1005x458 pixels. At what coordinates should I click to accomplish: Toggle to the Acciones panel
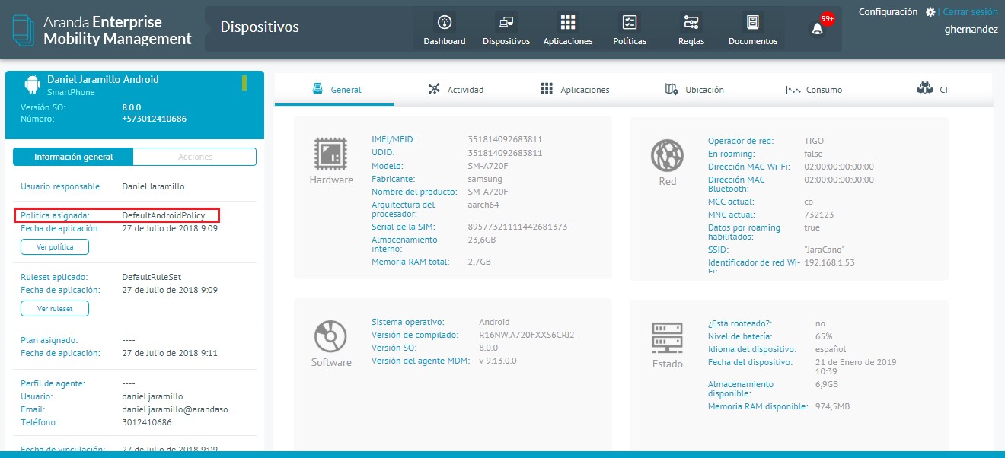[195, 157]
